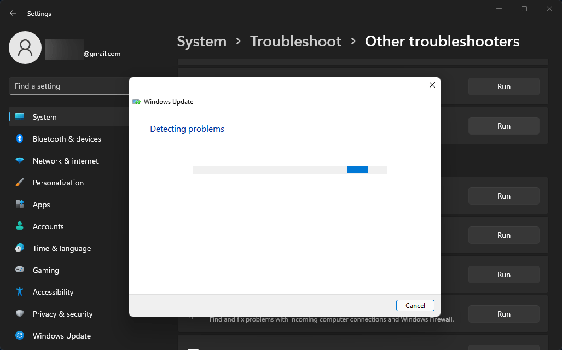Viewport: 562px width, 350px height.
Task: Maximize the Settings window
Action: (x=524, y=9)
